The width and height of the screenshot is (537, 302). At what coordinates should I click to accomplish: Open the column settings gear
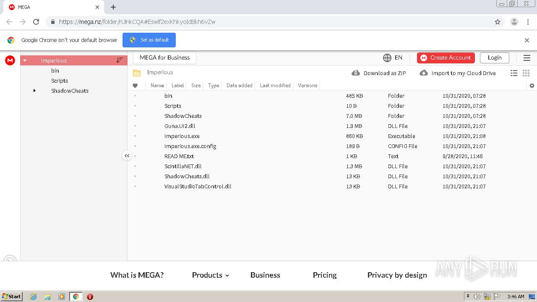(532, 86)
